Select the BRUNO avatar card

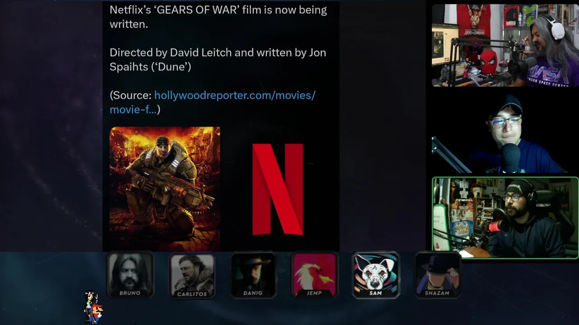click(x=130, y=275)
